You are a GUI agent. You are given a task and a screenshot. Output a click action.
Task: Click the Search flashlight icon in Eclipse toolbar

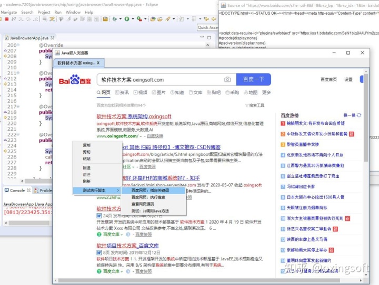pyautogui.click(x=168, y=19)
